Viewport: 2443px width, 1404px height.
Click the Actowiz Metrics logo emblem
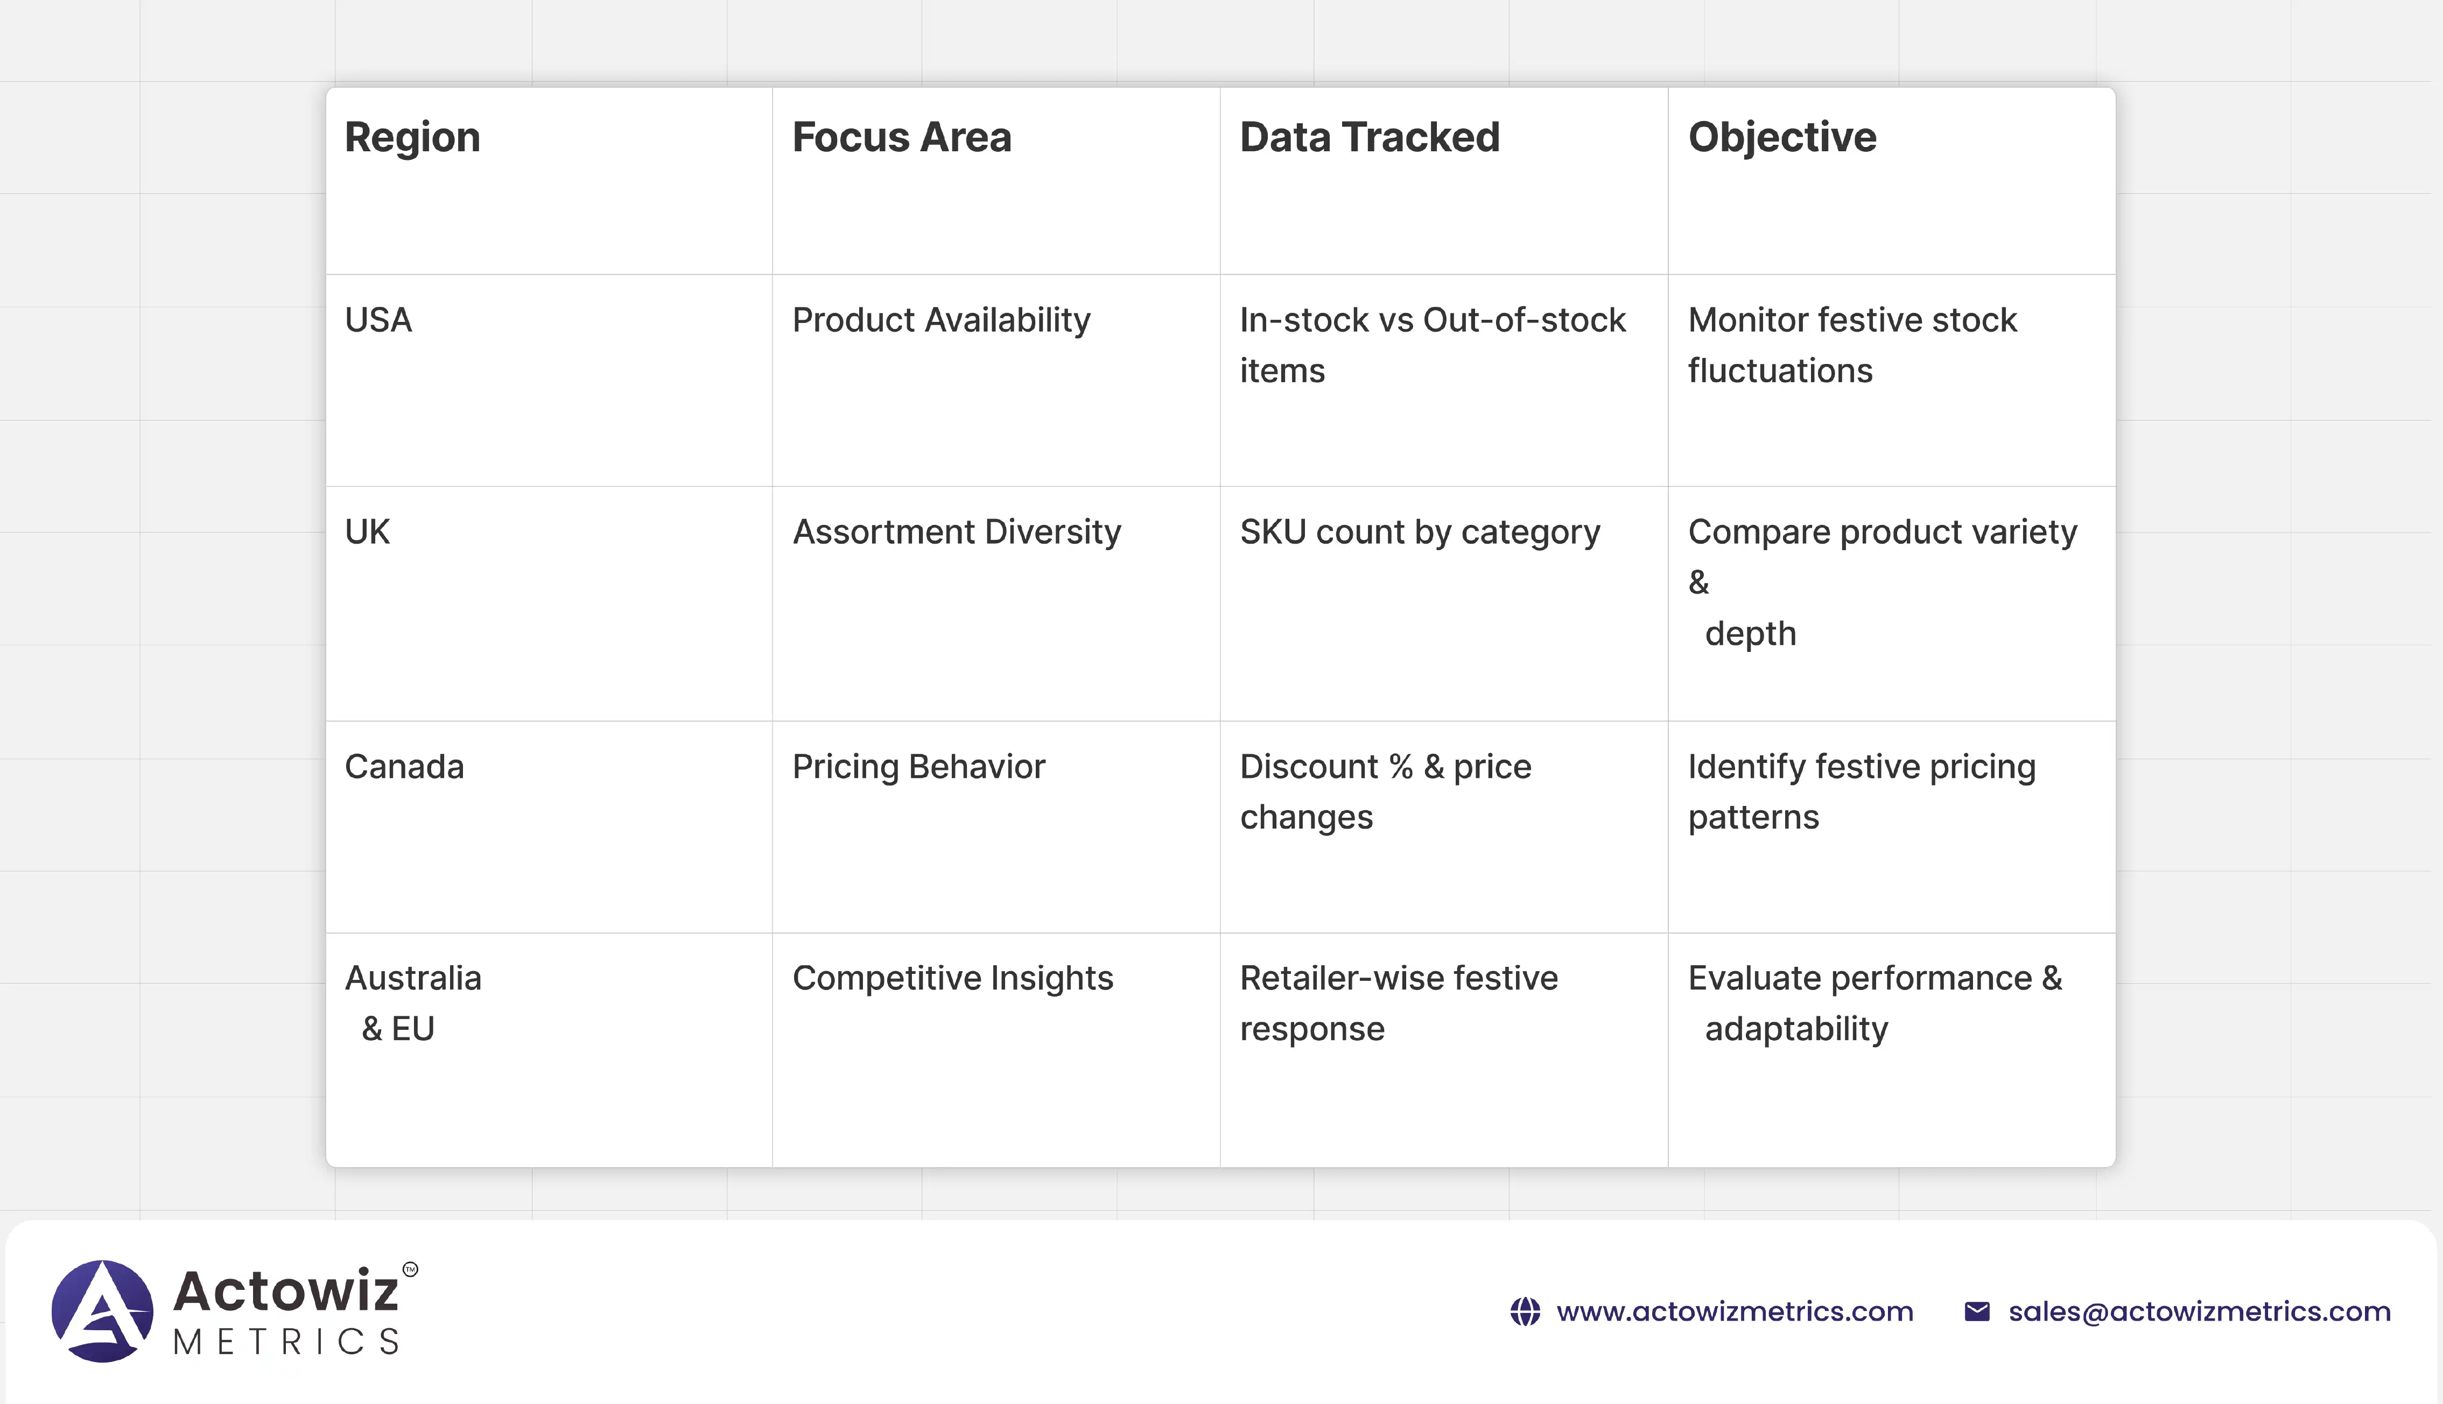click(102, 1310)
